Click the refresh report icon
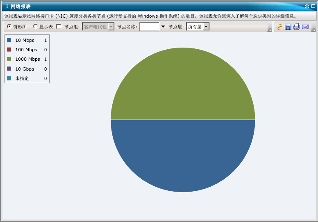The height and width of the screenshot is (222, 318). tap(279, 27)
